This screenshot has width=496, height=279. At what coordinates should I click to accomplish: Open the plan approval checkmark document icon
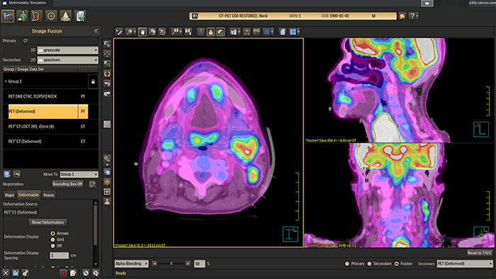[80, 16]
